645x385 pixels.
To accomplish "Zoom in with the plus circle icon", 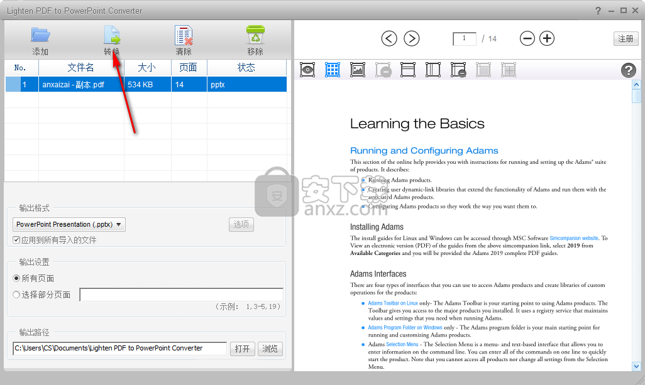I will (547, 38).
